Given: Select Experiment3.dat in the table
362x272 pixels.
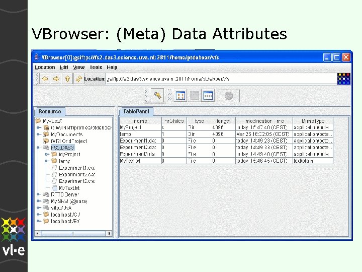Looking at the screenshot, I should tap(226, 154).
